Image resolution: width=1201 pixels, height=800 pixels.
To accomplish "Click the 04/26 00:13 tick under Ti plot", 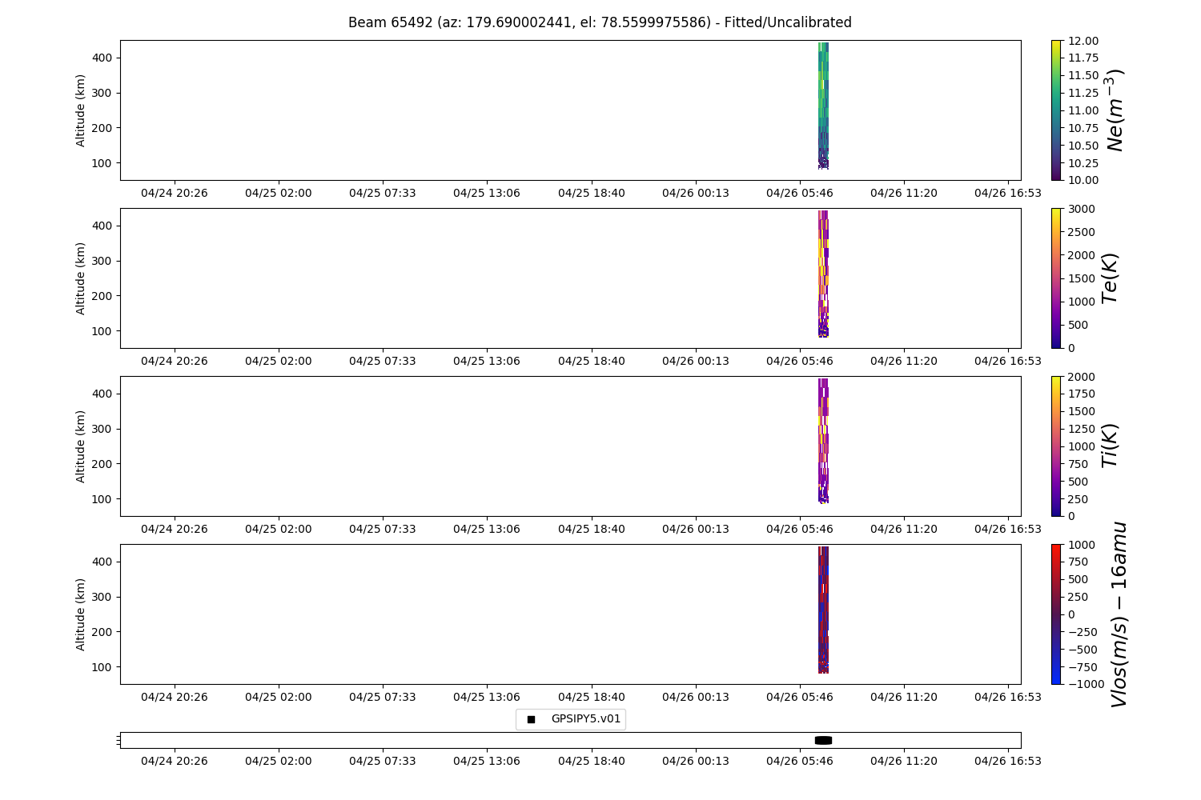I will 696,529.
